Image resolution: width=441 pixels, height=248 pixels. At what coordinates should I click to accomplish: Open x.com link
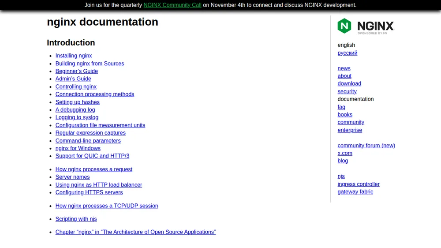(x=345, y=153)
